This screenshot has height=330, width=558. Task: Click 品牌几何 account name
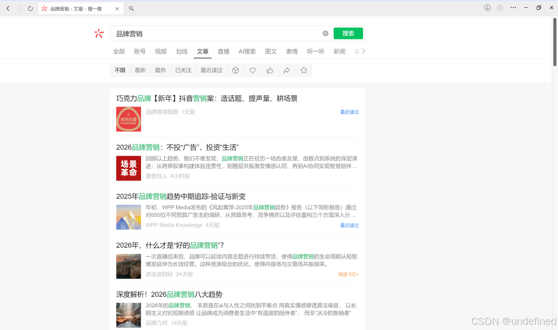click(156, 323)
